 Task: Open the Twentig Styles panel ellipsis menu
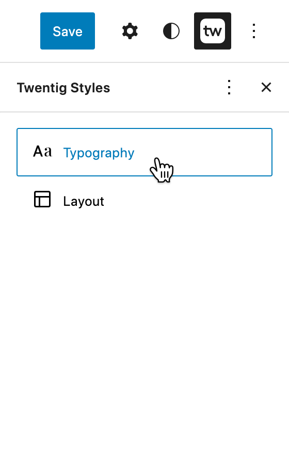[229, 87]
